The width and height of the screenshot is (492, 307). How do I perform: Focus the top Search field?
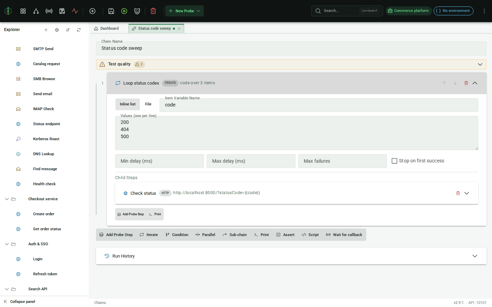(x=347, y=11)
